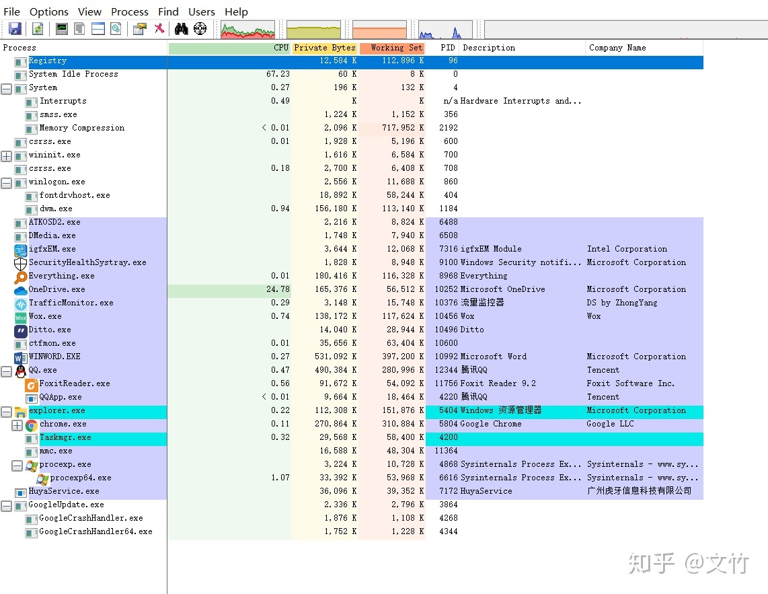Sort by the Description column header

coord(522,48)
